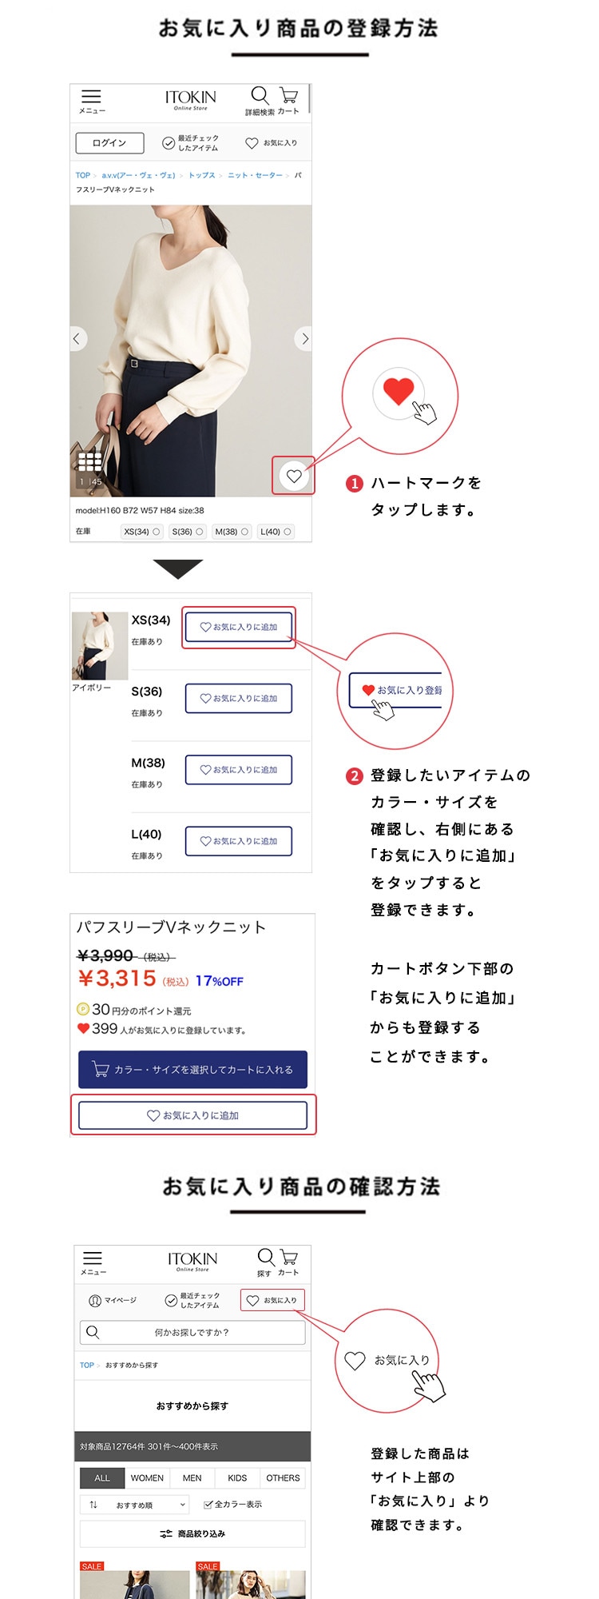Click the 商品絞り込み filter icon

(x=166, y=1533)
